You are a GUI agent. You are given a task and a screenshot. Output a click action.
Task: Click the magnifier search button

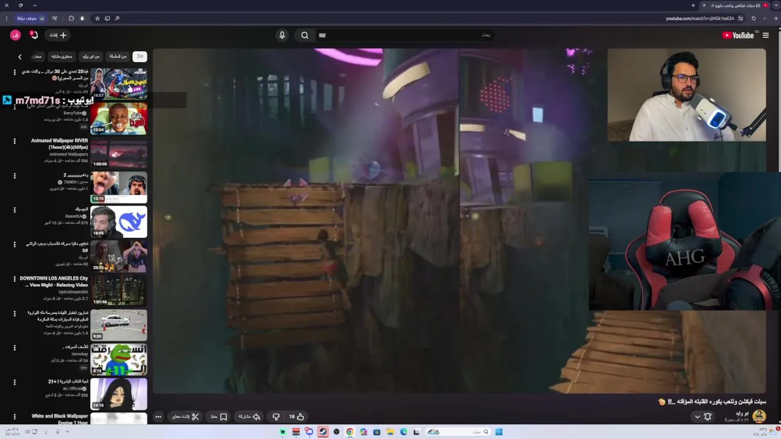pos(304,35)
